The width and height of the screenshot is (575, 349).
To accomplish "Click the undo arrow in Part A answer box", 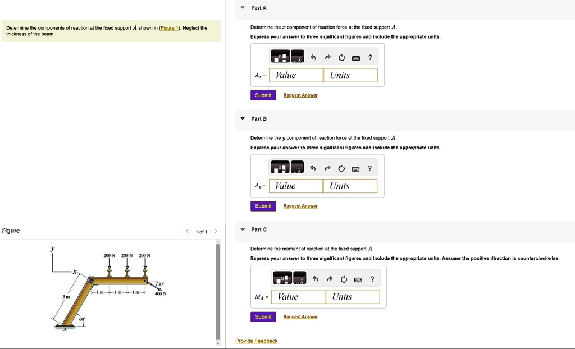I will 313,57.
